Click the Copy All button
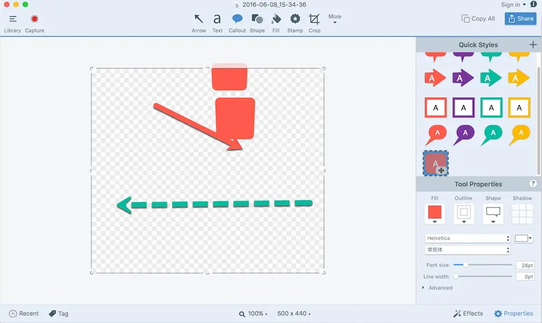This screenshot has height=323, width=542. click(x=478, y=18)
